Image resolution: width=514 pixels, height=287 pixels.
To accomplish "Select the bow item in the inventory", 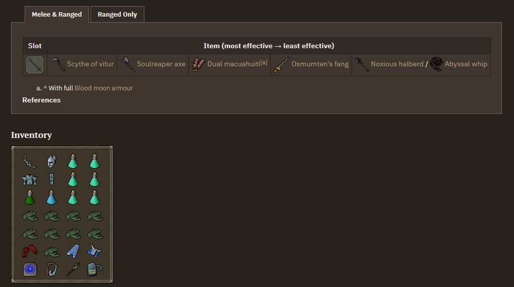I will [x=30, y=161].
